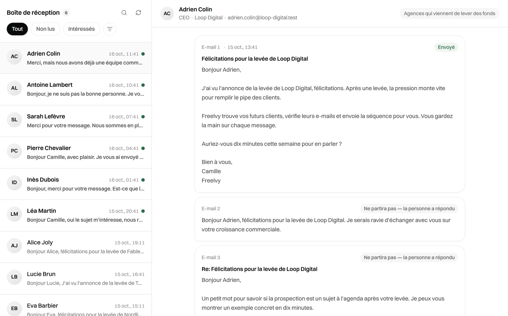Click the Envoyé status badge on E-mail 1
This screenshot has width=508, height=316.
446,47
